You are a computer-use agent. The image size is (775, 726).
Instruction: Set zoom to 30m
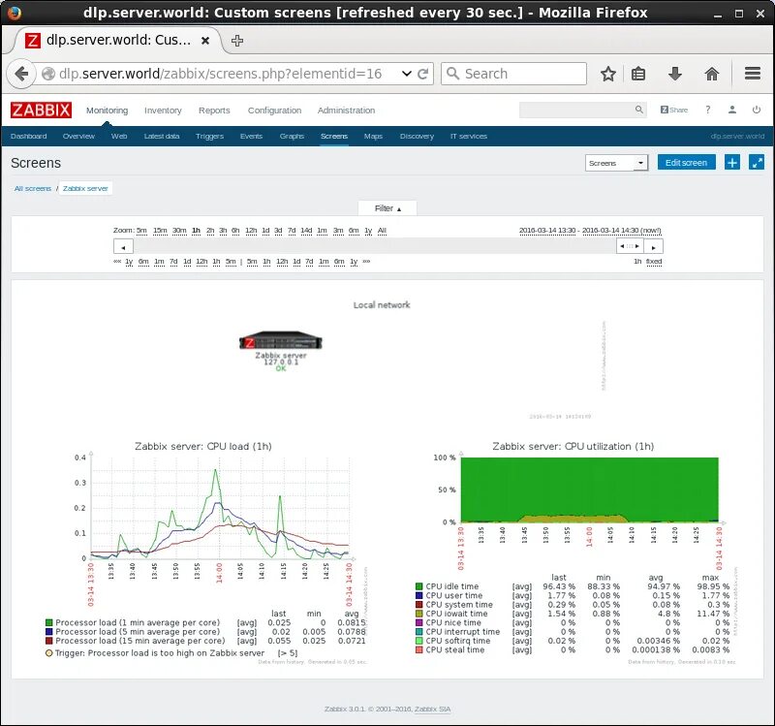click(179, 231)
